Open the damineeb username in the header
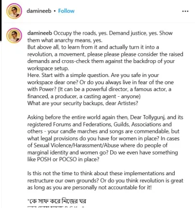195x208 pixels. pos(39,11)
